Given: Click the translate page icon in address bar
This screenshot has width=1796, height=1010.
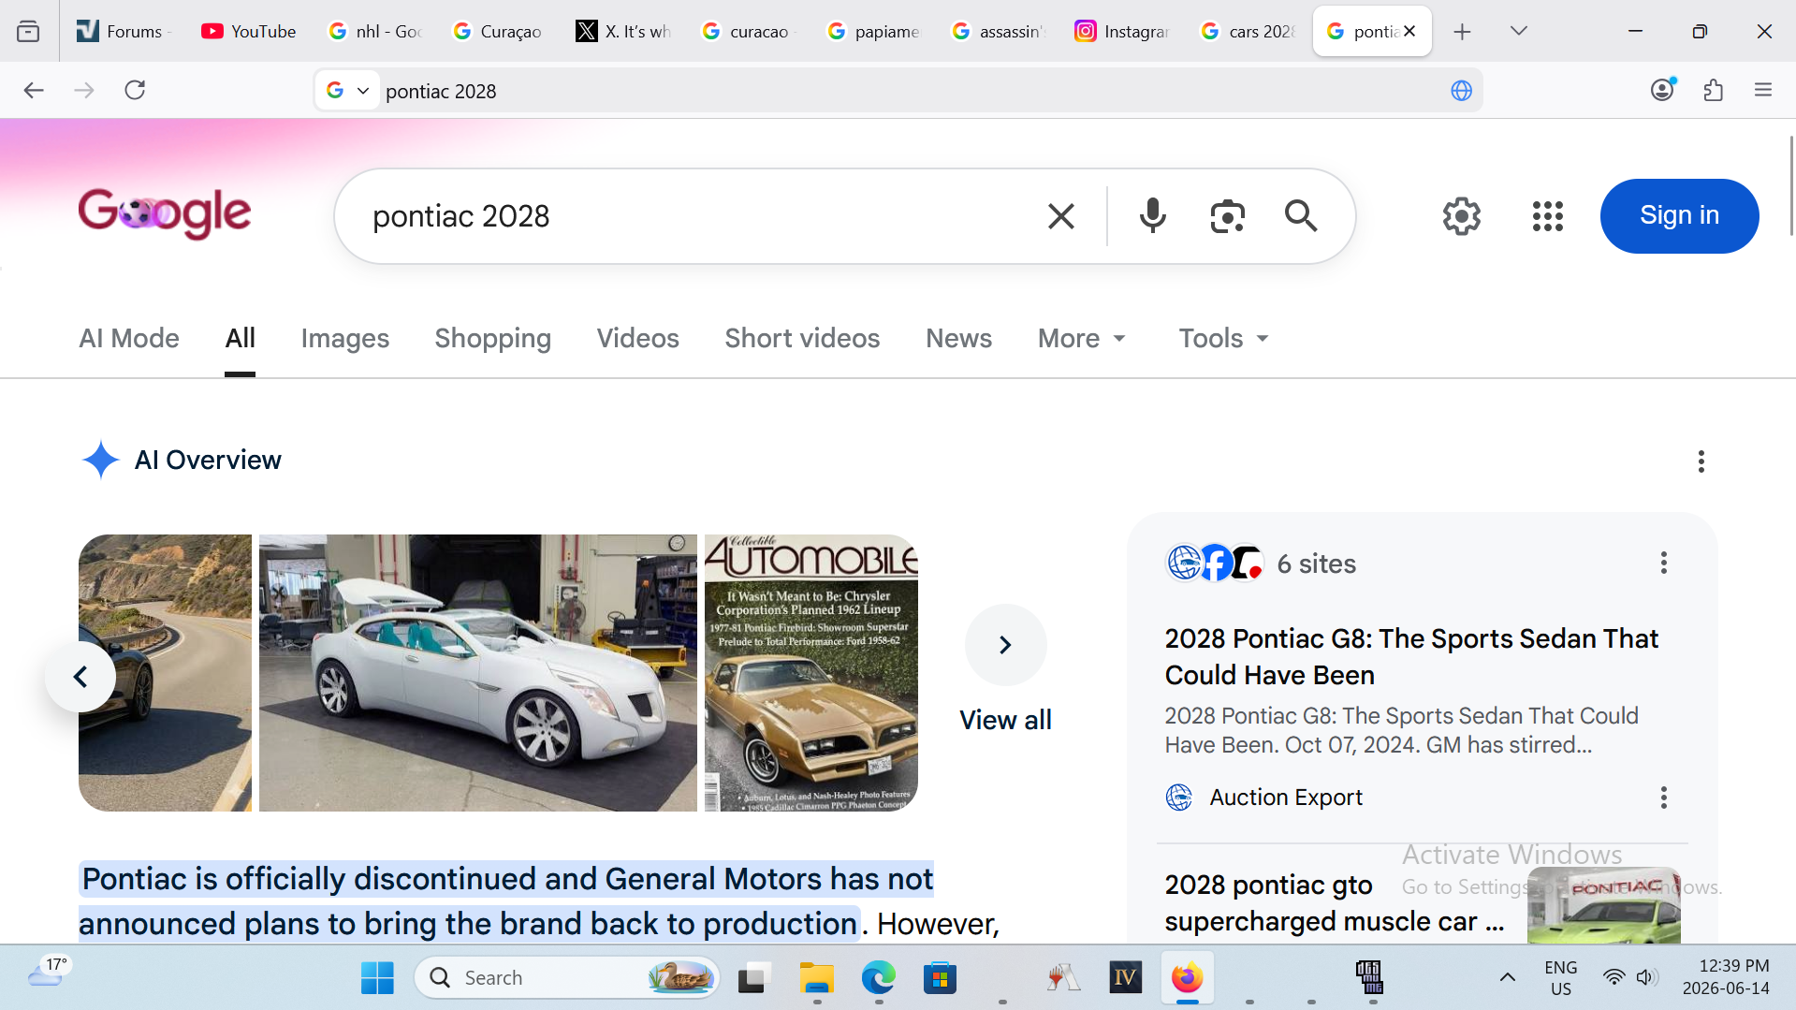Looking at the screenshot, I should click(1461, 91).
